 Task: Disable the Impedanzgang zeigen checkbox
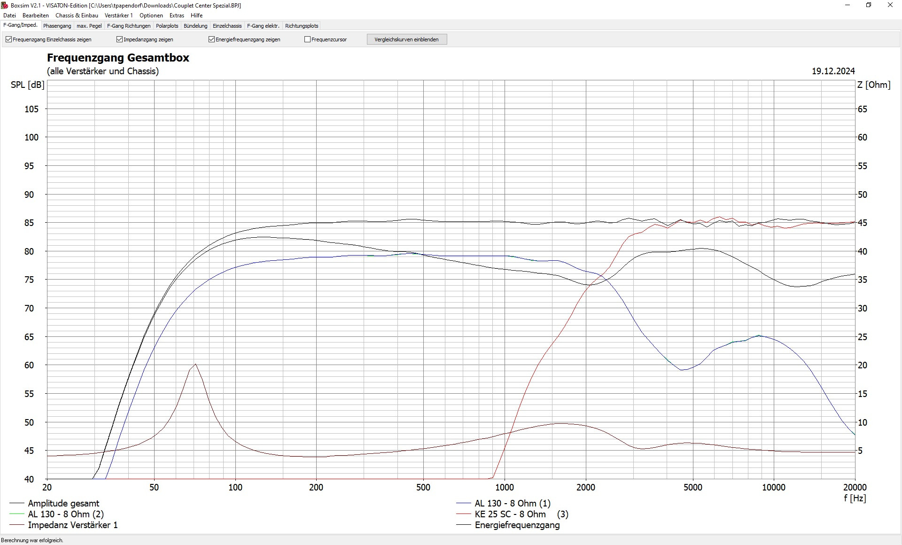pyautogui.click(x=120, y=39)
